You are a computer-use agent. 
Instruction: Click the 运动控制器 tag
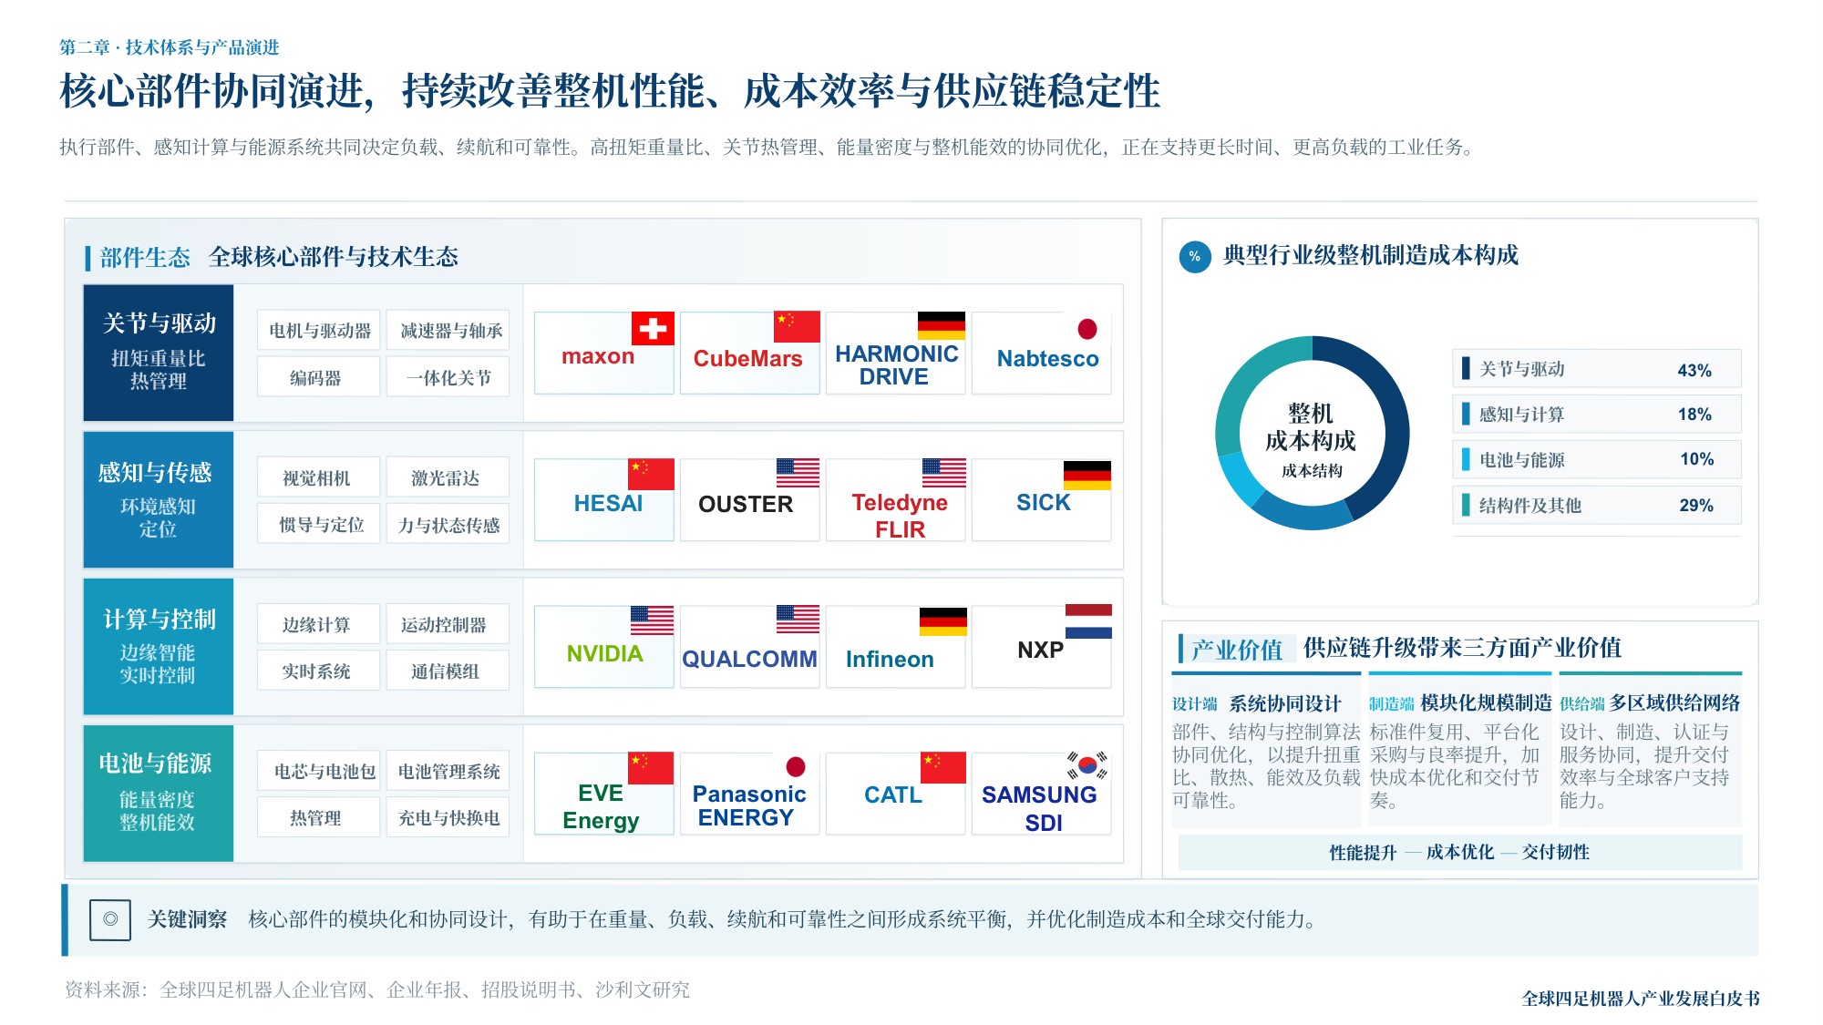click(x=448, y=625)
